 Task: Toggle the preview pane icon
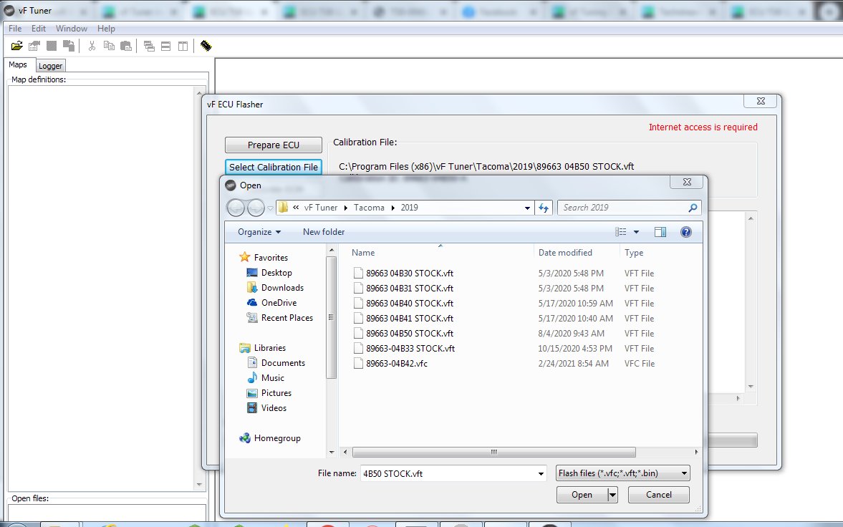tap(660, 232)
